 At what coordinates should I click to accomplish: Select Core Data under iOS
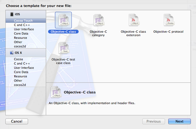point(26,33)
